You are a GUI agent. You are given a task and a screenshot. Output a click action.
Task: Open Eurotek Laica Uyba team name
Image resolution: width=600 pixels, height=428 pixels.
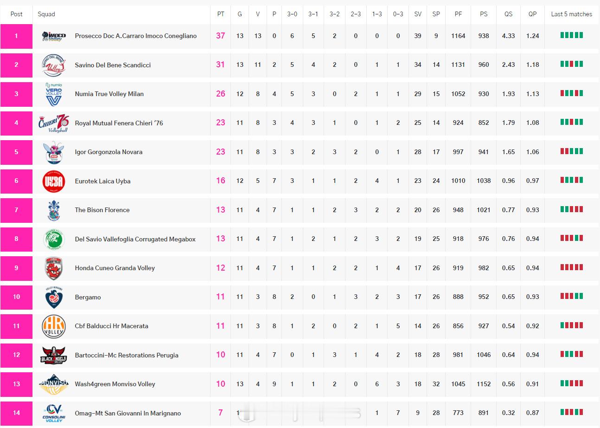pos(102,181)
